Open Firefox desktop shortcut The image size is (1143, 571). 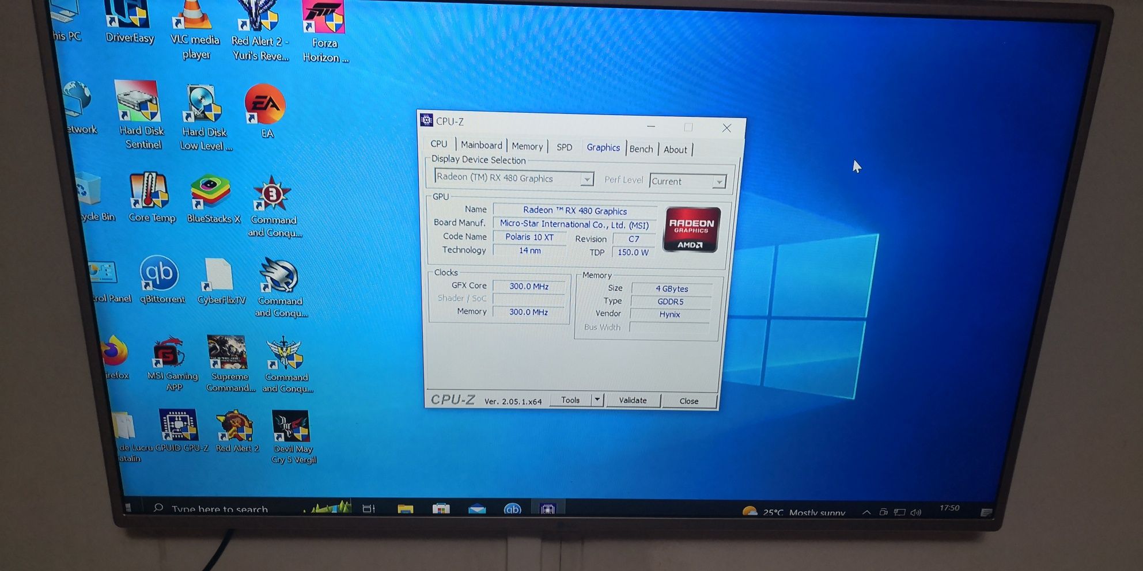(115, 357)
